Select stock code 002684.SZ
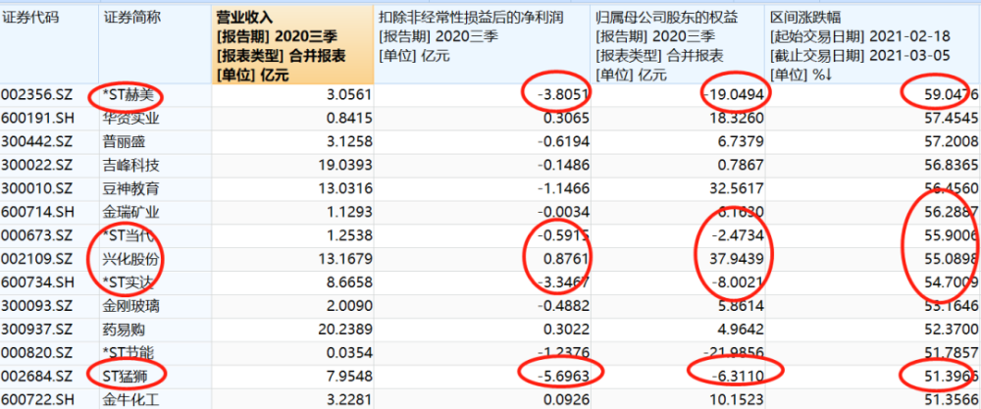 37,377
